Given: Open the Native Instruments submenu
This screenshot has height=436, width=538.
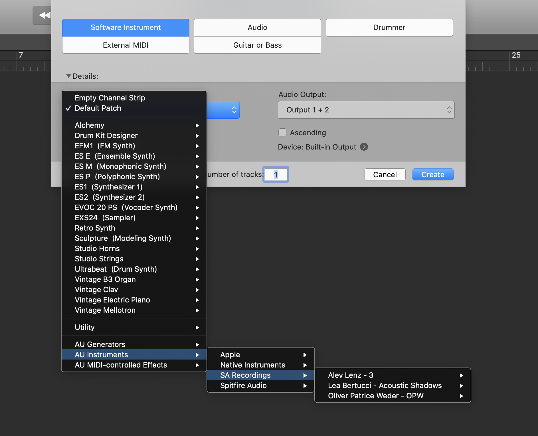Looking at the screenshot, I should 261,365.
